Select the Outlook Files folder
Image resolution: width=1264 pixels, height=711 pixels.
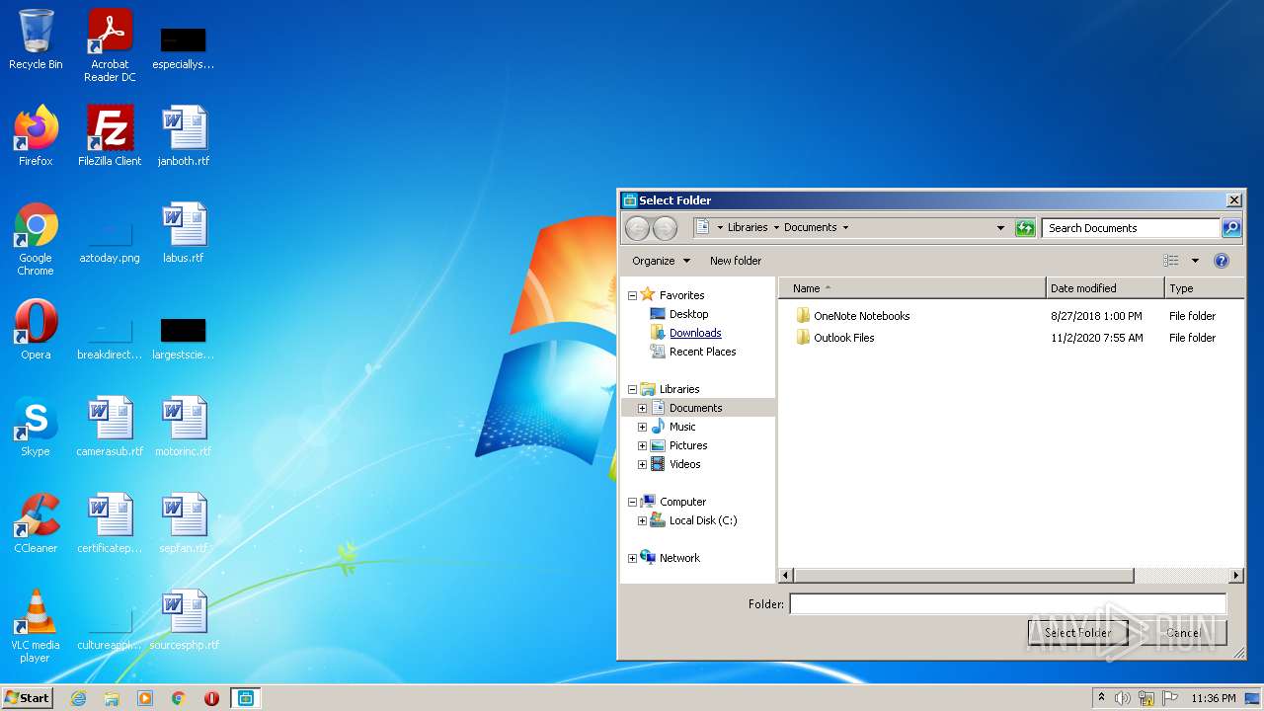(843, 338)
